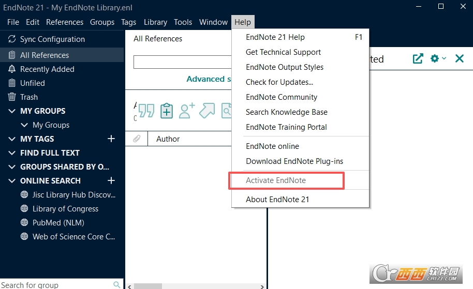Add a new tag with plus icon
Viewport: 473px width, 289px height.
point(111,139)
